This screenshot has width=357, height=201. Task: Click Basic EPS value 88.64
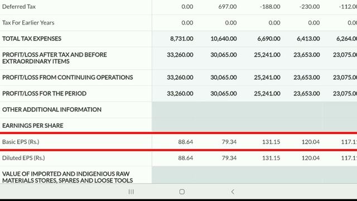coord(186,142)
